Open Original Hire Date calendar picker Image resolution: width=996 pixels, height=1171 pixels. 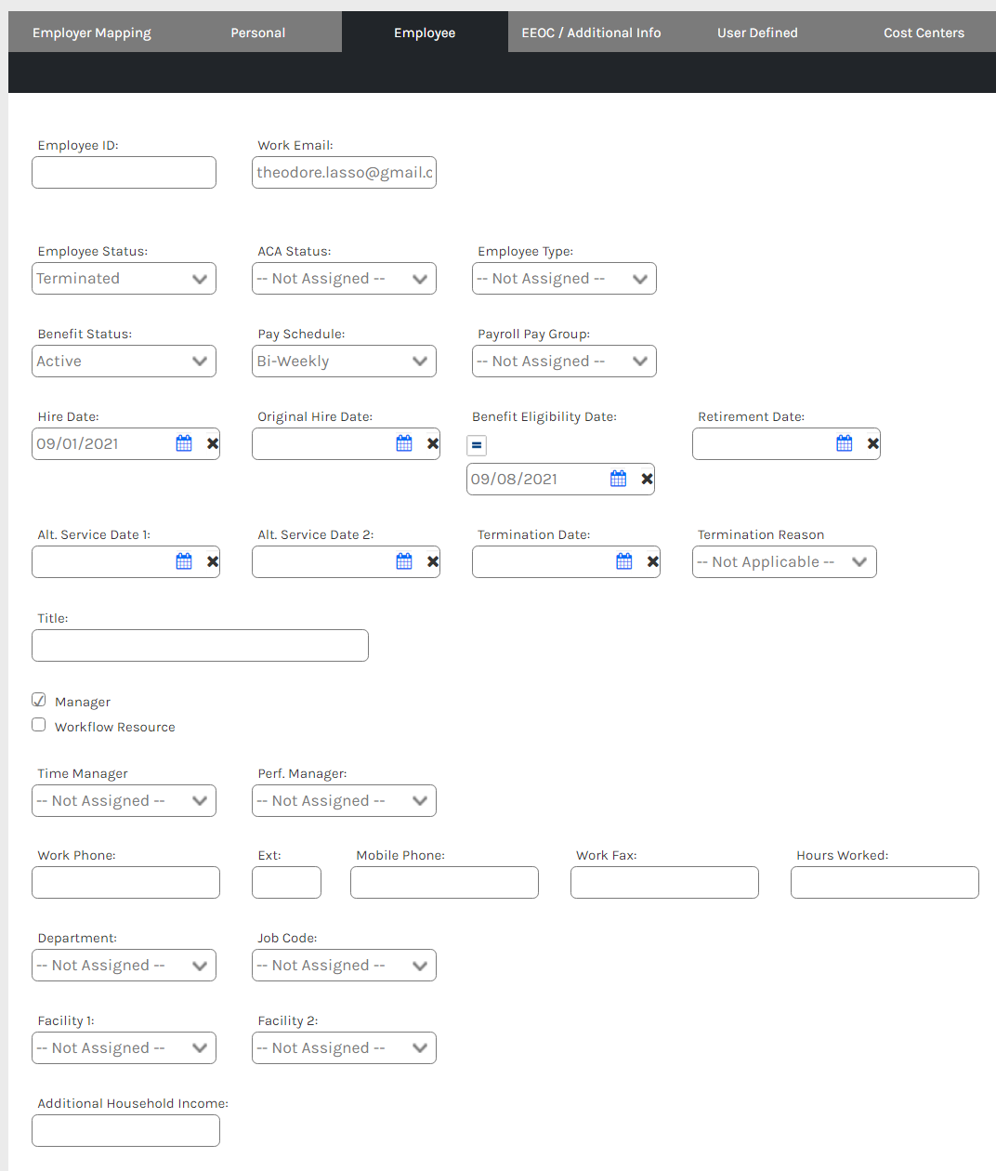[404, 443]
